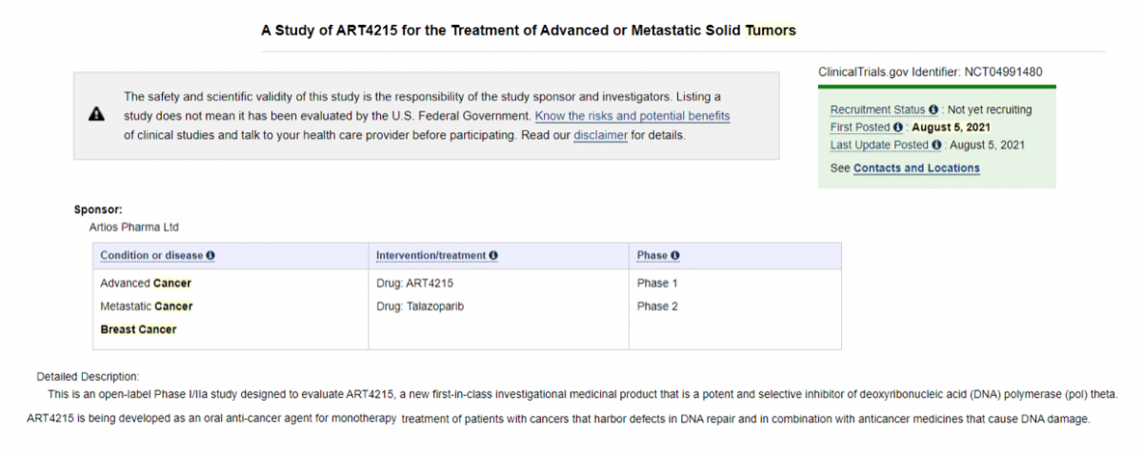The width and height of the screenshot is (1143, 452).
Task: Open the Contacts and Locations link
Action: point(916,168)
